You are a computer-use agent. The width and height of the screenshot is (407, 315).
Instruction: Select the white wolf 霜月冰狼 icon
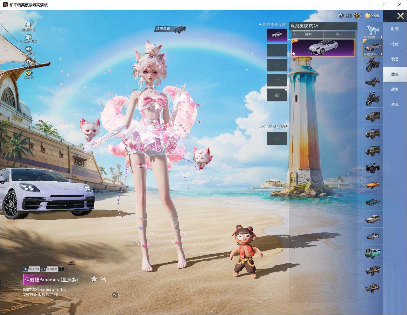click(373, 31)
